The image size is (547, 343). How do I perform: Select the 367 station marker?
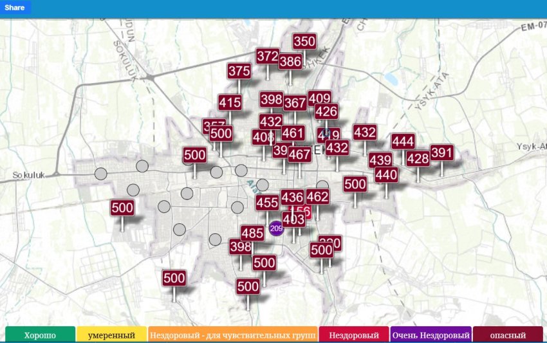point(295,103)
